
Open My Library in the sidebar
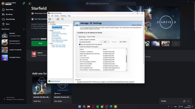(x=9, y=14)
